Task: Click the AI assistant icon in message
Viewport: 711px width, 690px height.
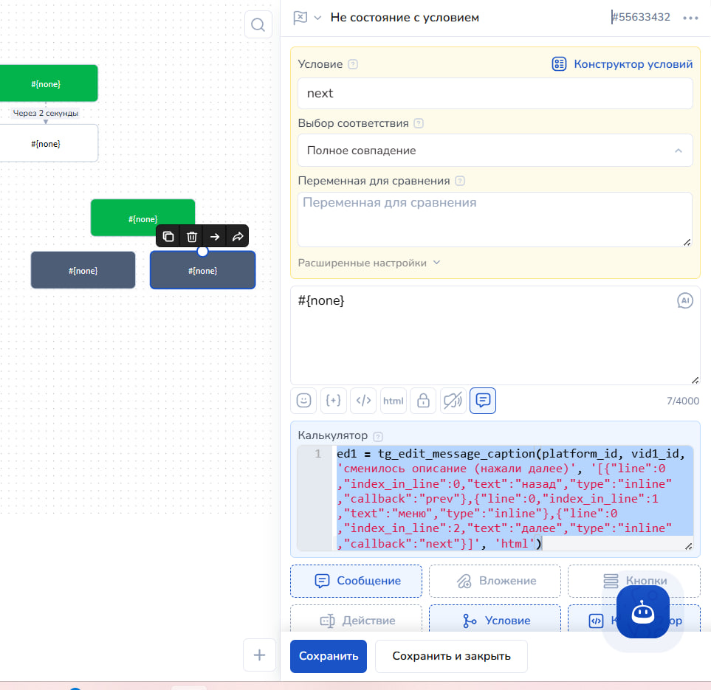Action: (x=684, y=300)
